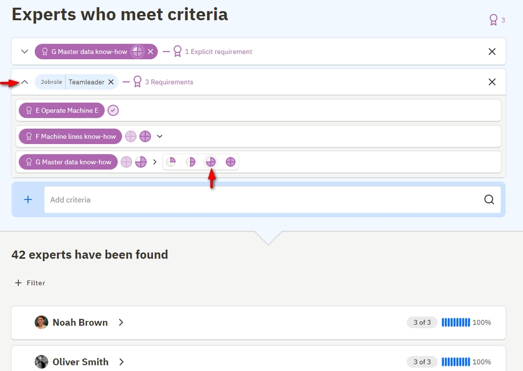Viewport: 523px width, 371px height.
Task: Click the ribbon icon next to 3 Requirements
Action: point(137,82)
